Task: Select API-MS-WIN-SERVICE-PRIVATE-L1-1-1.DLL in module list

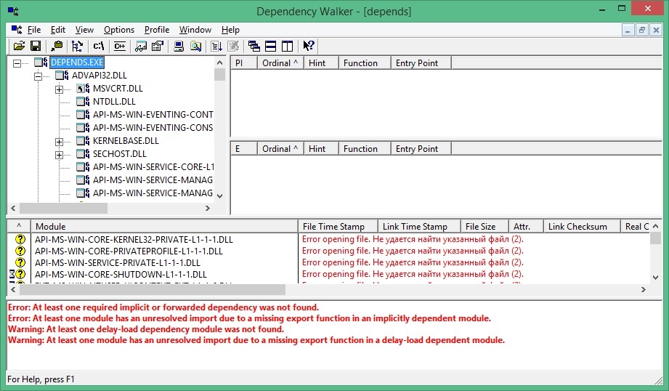Action: [118, 262]
